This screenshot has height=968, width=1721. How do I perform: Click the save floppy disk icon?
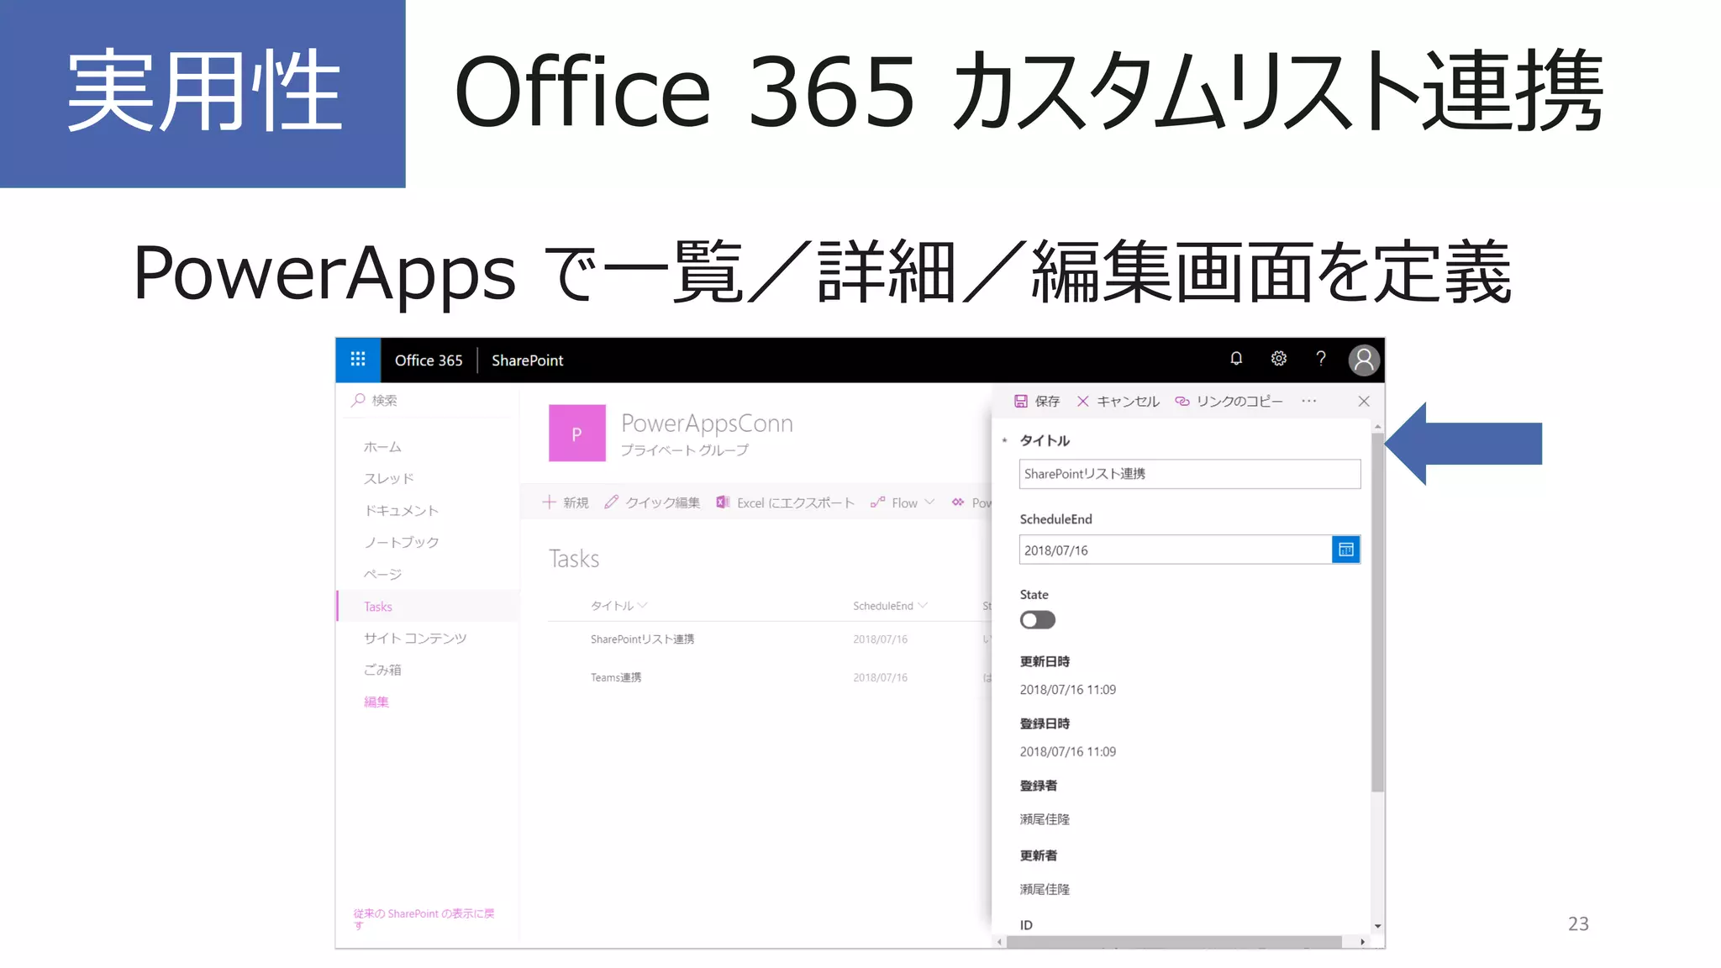point(1021,402)
